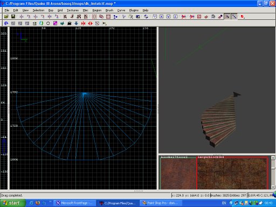Flip selection along the Y axis
The image size is (276, 207).
[36, 17]
